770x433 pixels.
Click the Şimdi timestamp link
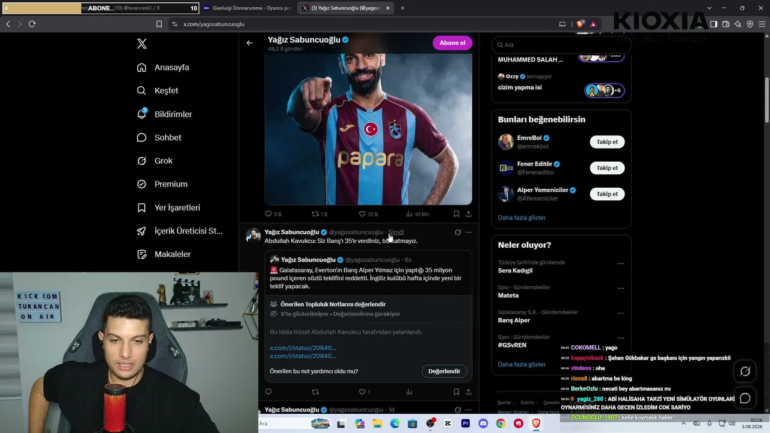[396, 232]
